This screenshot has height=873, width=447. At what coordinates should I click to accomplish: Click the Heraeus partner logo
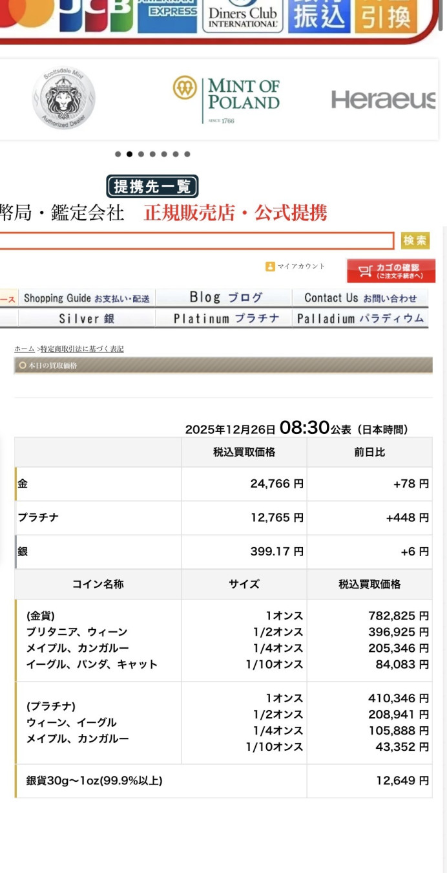coord(384,100)
